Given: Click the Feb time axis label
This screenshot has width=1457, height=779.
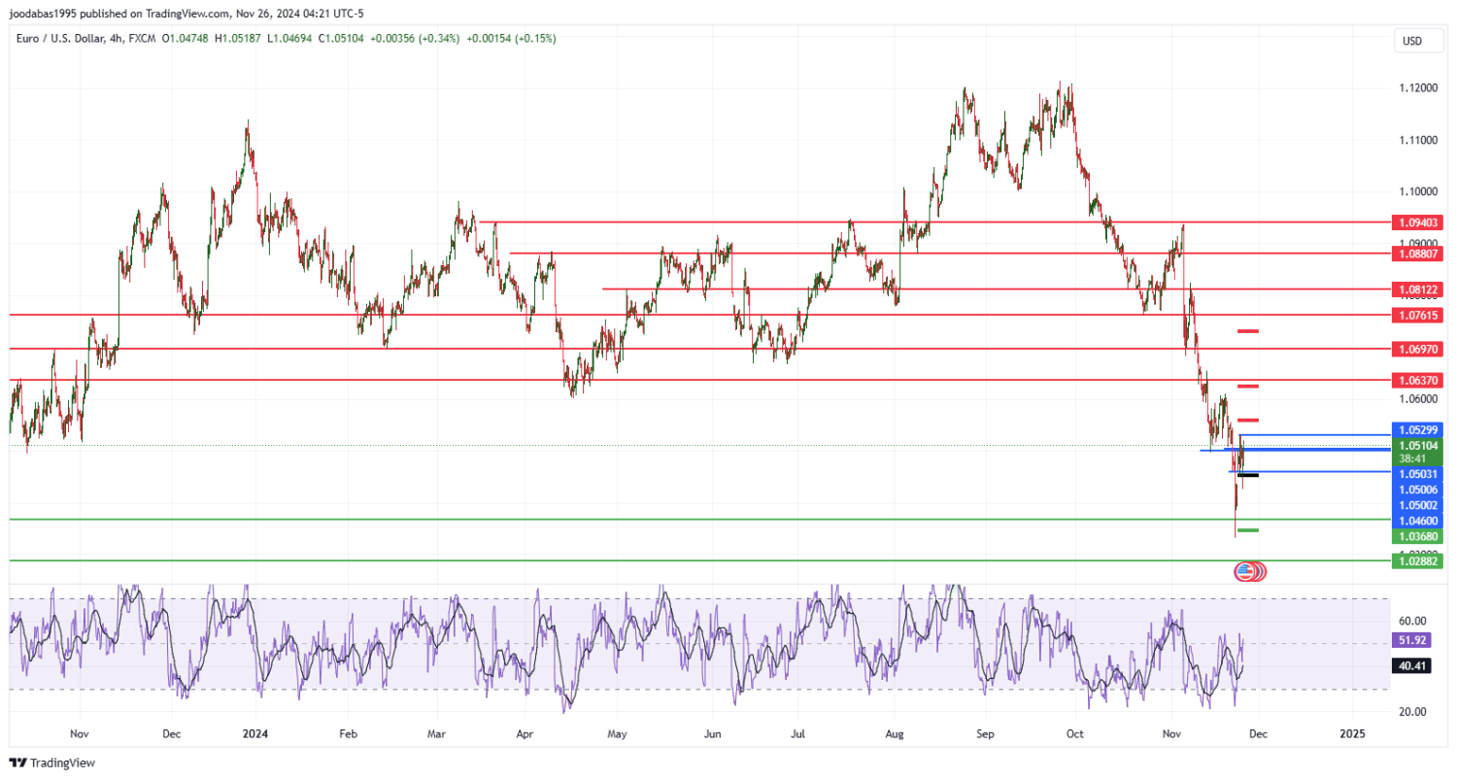Looking at the screenshot, I should coord(349,733).
